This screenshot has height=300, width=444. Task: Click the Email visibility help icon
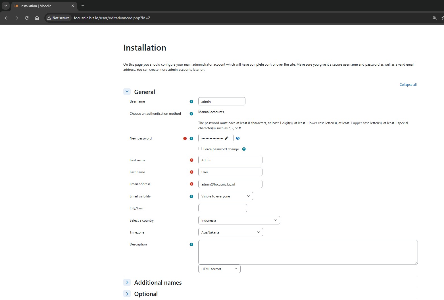coord(191,197)
